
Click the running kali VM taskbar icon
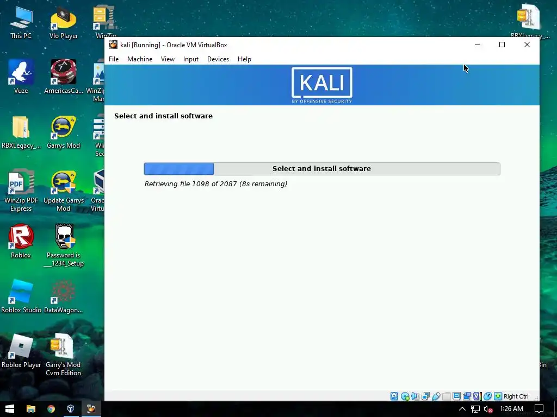coord(91,409)
